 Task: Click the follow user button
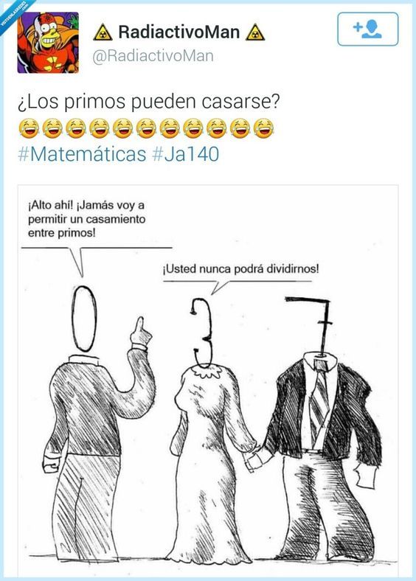coord(368,29)
